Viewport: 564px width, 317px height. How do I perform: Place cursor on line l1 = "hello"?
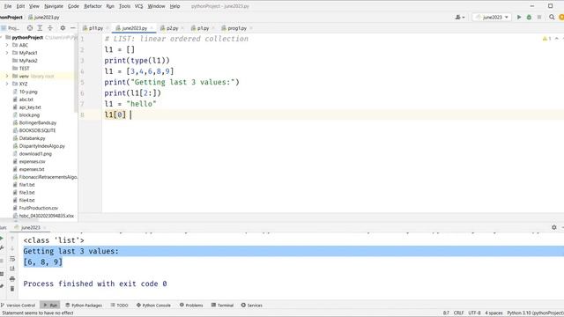point(130,104)
